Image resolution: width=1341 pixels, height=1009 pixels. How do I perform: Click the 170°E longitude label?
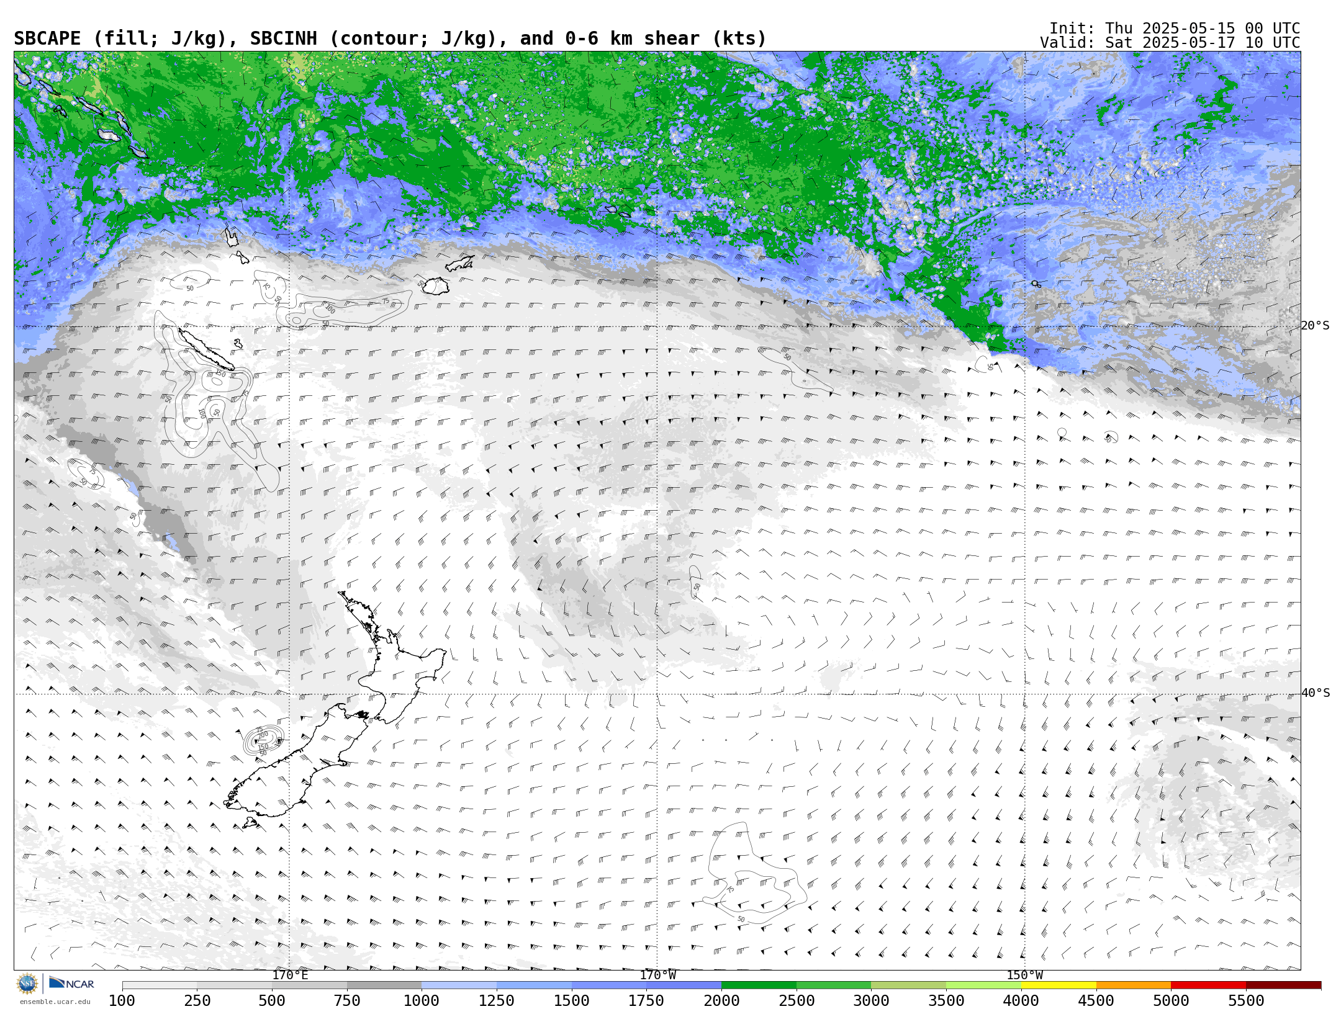point(290,975)
